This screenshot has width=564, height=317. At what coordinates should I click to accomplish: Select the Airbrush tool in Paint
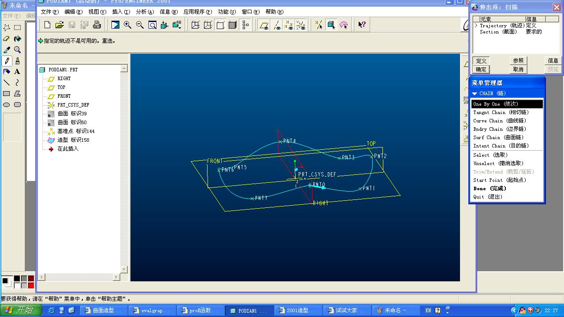coord(7,71)
